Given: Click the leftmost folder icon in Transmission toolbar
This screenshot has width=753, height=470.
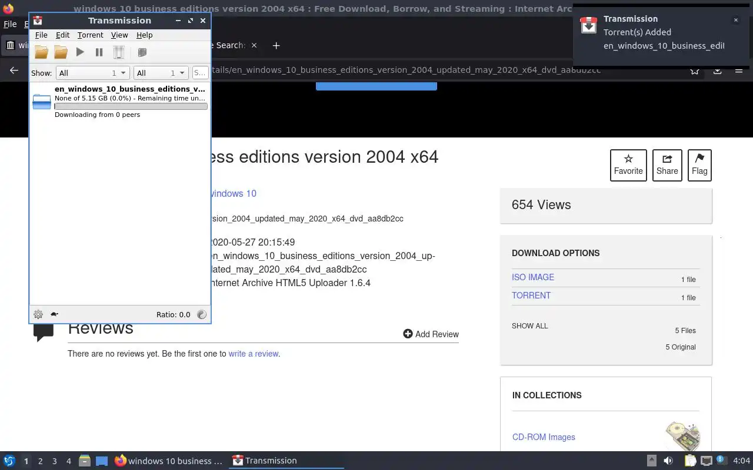Looking at the screenshot, I should [x=41, y=52].
